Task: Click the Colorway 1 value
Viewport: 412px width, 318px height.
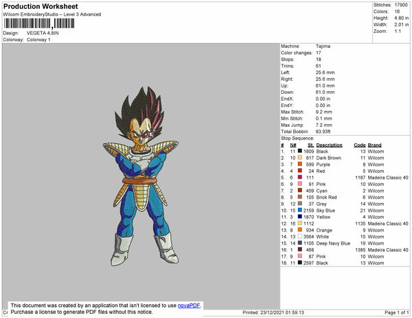Action: coord(38,40)
